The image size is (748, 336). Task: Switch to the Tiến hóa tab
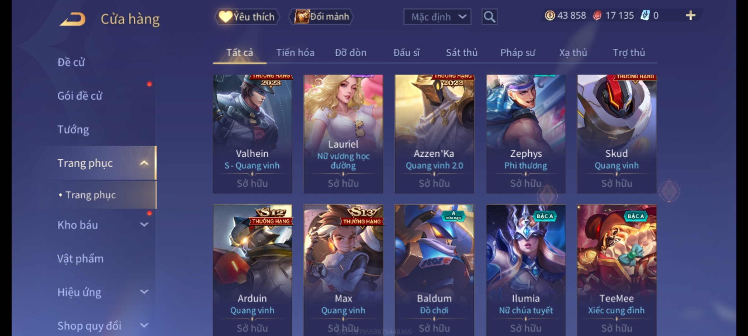295,53
